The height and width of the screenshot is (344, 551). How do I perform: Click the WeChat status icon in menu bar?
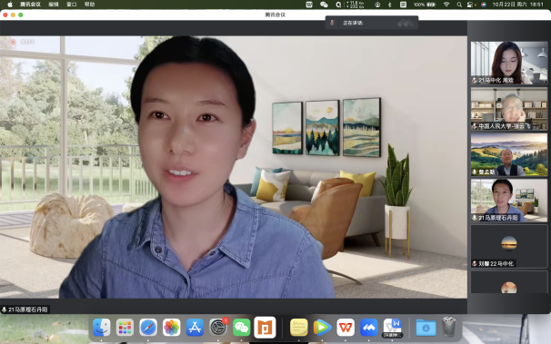324,5
